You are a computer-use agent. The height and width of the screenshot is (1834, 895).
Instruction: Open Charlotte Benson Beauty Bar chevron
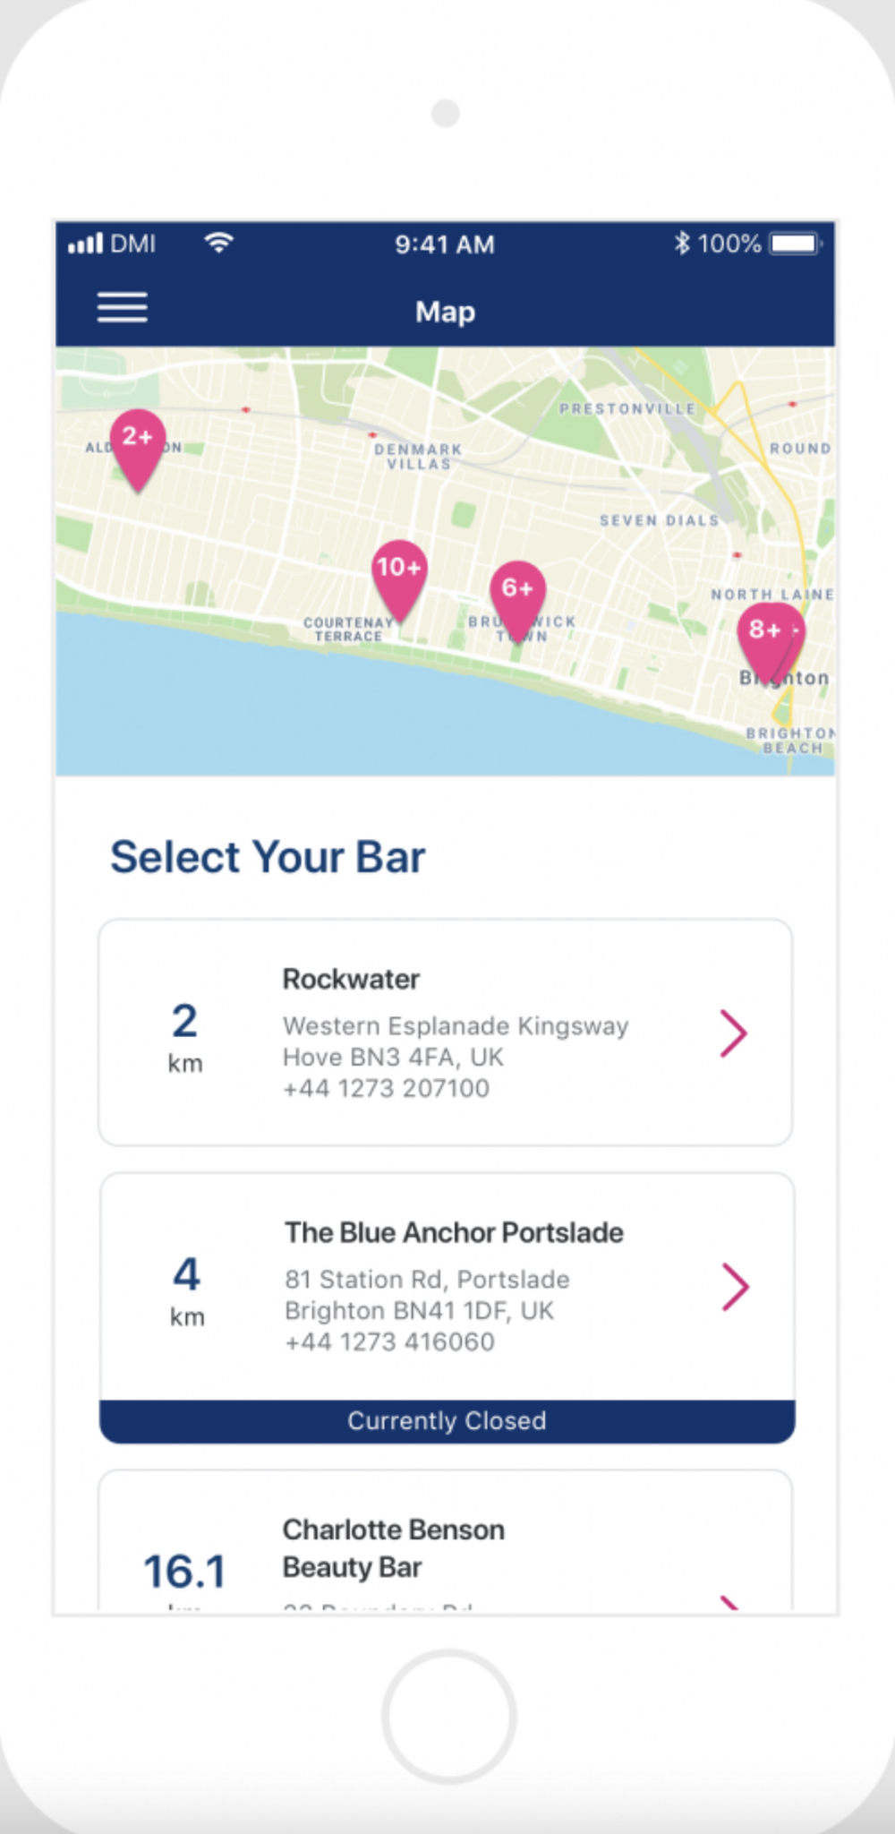pos(731,1603)
